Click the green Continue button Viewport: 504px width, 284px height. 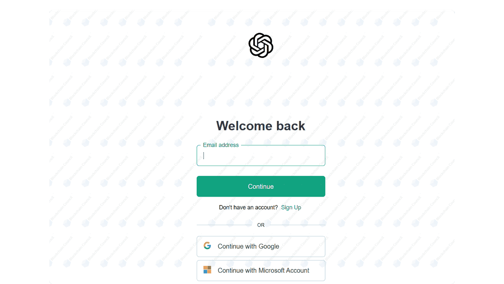(x=261, y=187)
